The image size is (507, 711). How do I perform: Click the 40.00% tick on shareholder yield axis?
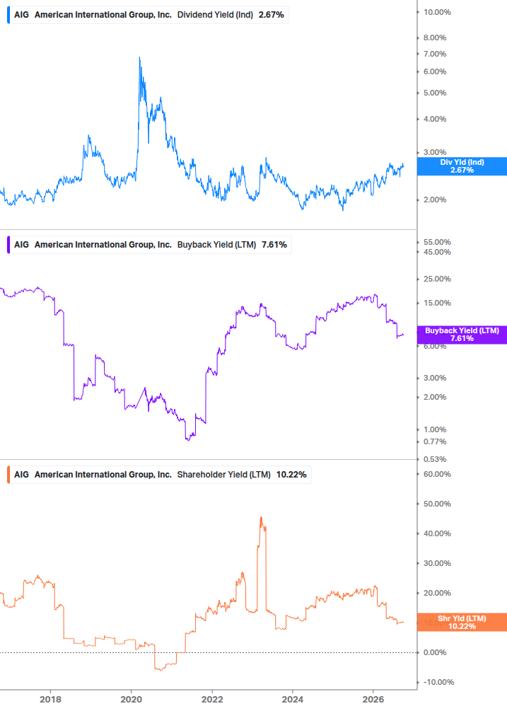tap(437, 533)
